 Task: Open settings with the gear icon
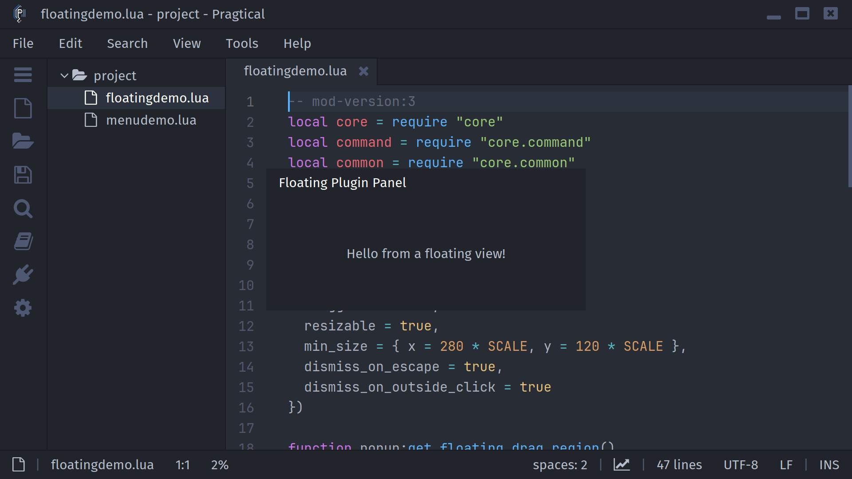(x=23, y=308)
